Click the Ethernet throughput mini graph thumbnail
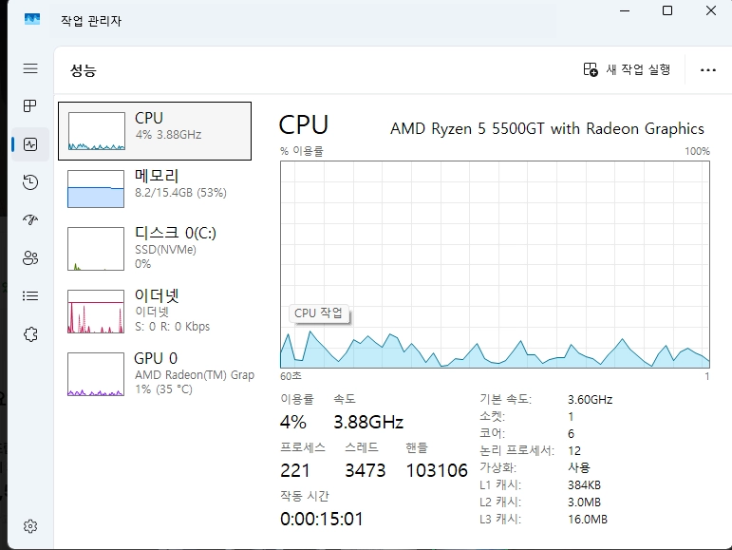 tap(96, 312)
